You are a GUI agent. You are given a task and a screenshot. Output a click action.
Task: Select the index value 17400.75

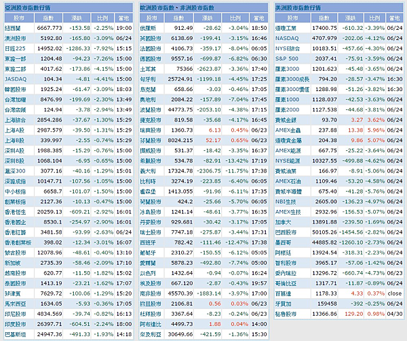click(x=324, y=29)
